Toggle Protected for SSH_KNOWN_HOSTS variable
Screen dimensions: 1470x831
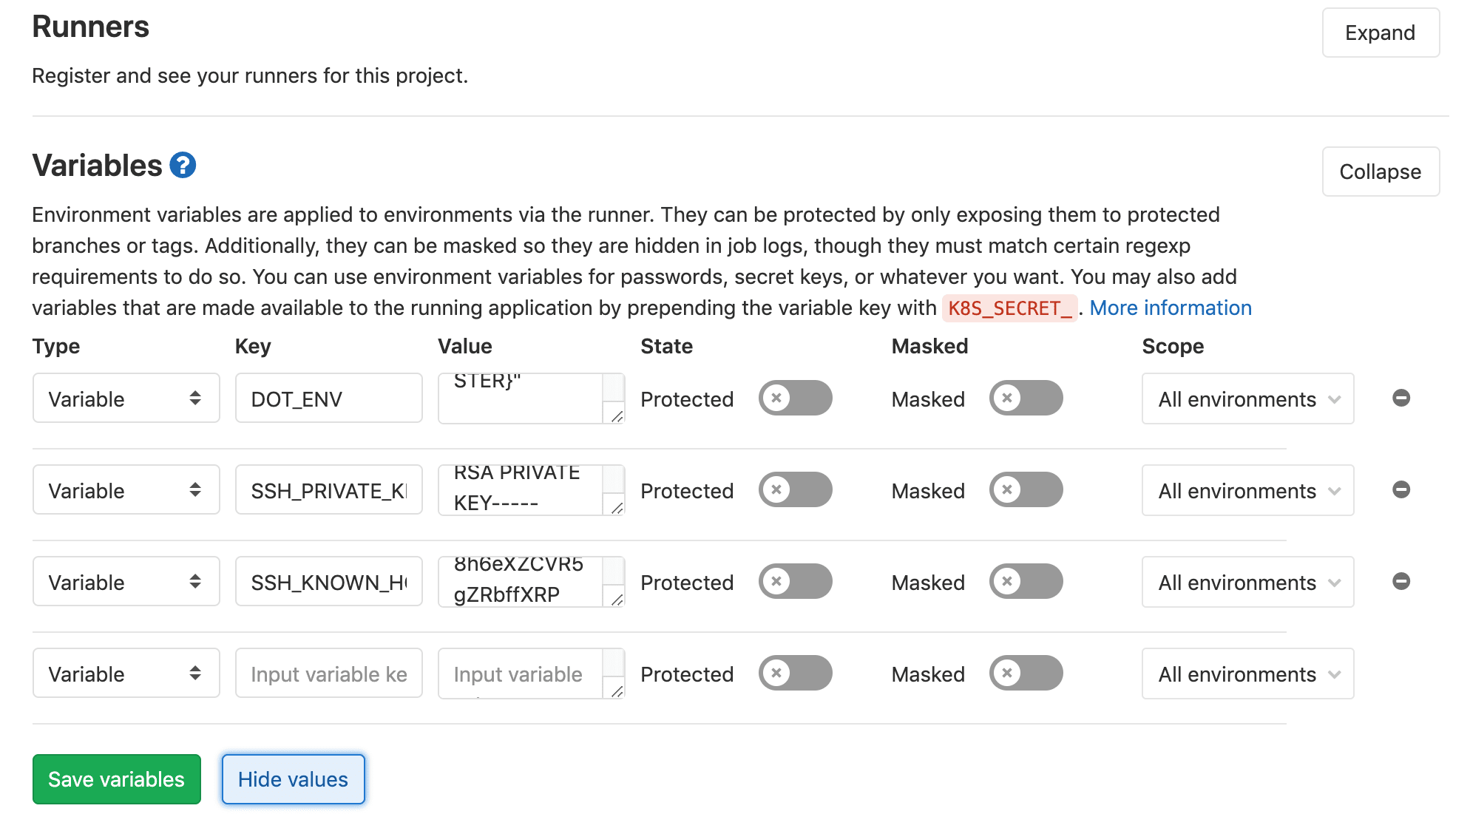795,582
